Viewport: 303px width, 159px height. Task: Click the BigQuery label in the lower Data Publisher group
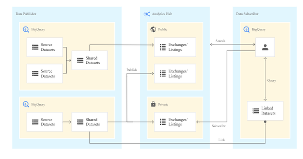pyautogui.click(x=38, y=105)
